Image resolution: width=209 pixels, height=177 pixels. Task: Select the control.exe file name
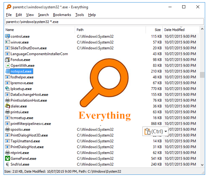[x=20, y=37]
